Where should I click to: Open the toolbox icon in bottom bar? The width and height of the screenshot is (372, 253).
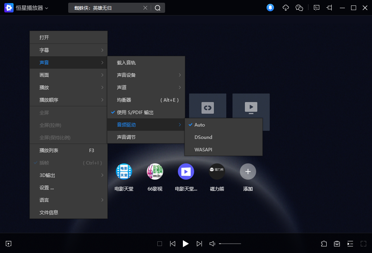coord(337,244)
